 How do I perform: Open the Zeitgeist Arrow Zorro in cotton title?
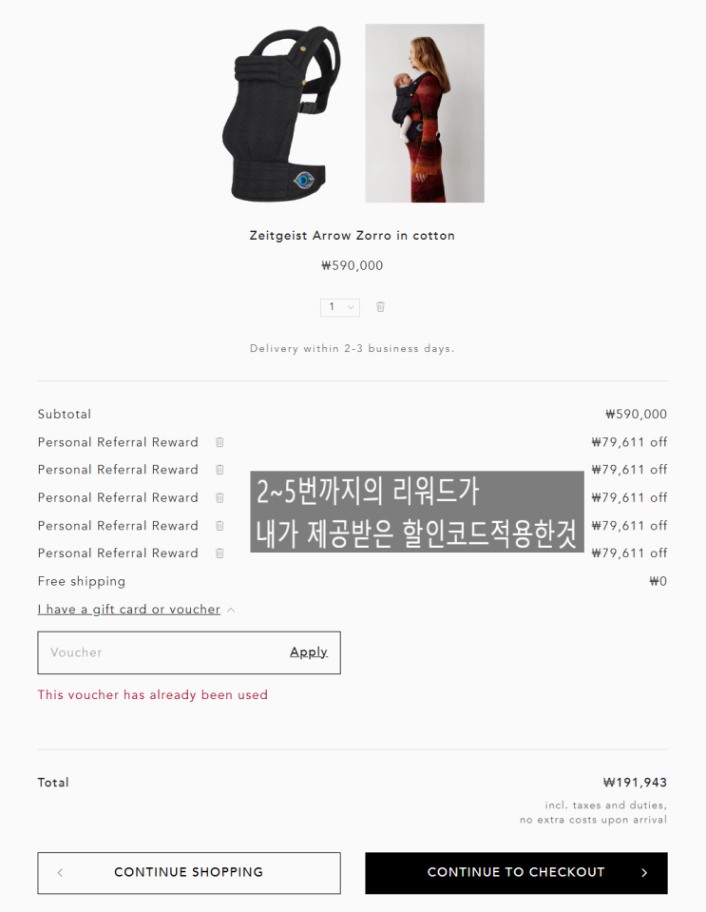click(353, 236)
